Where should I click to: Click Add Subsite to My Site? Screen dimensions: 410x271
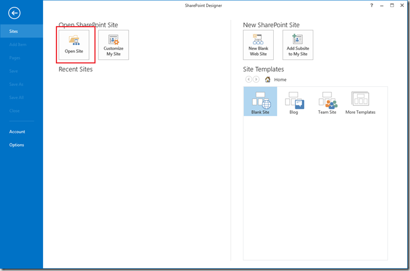tap(298, 45)
